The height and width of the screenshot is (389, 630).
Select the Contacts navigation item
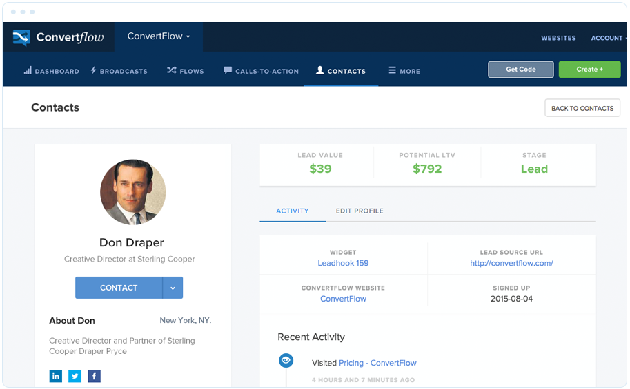coord(341,71)
